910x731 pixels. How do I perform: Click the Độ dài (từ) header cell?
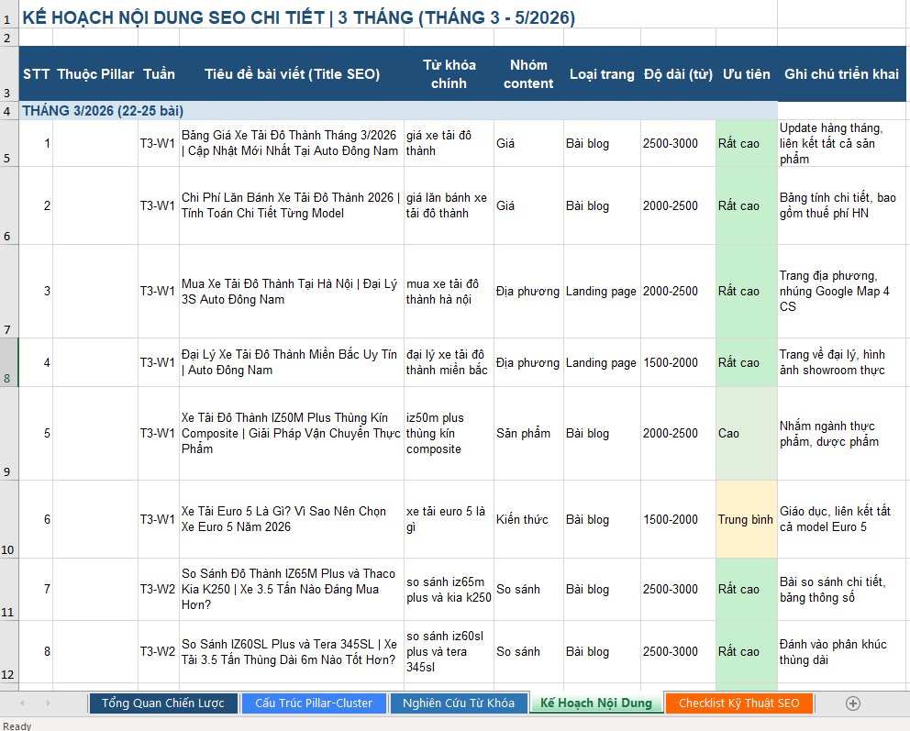679,73
